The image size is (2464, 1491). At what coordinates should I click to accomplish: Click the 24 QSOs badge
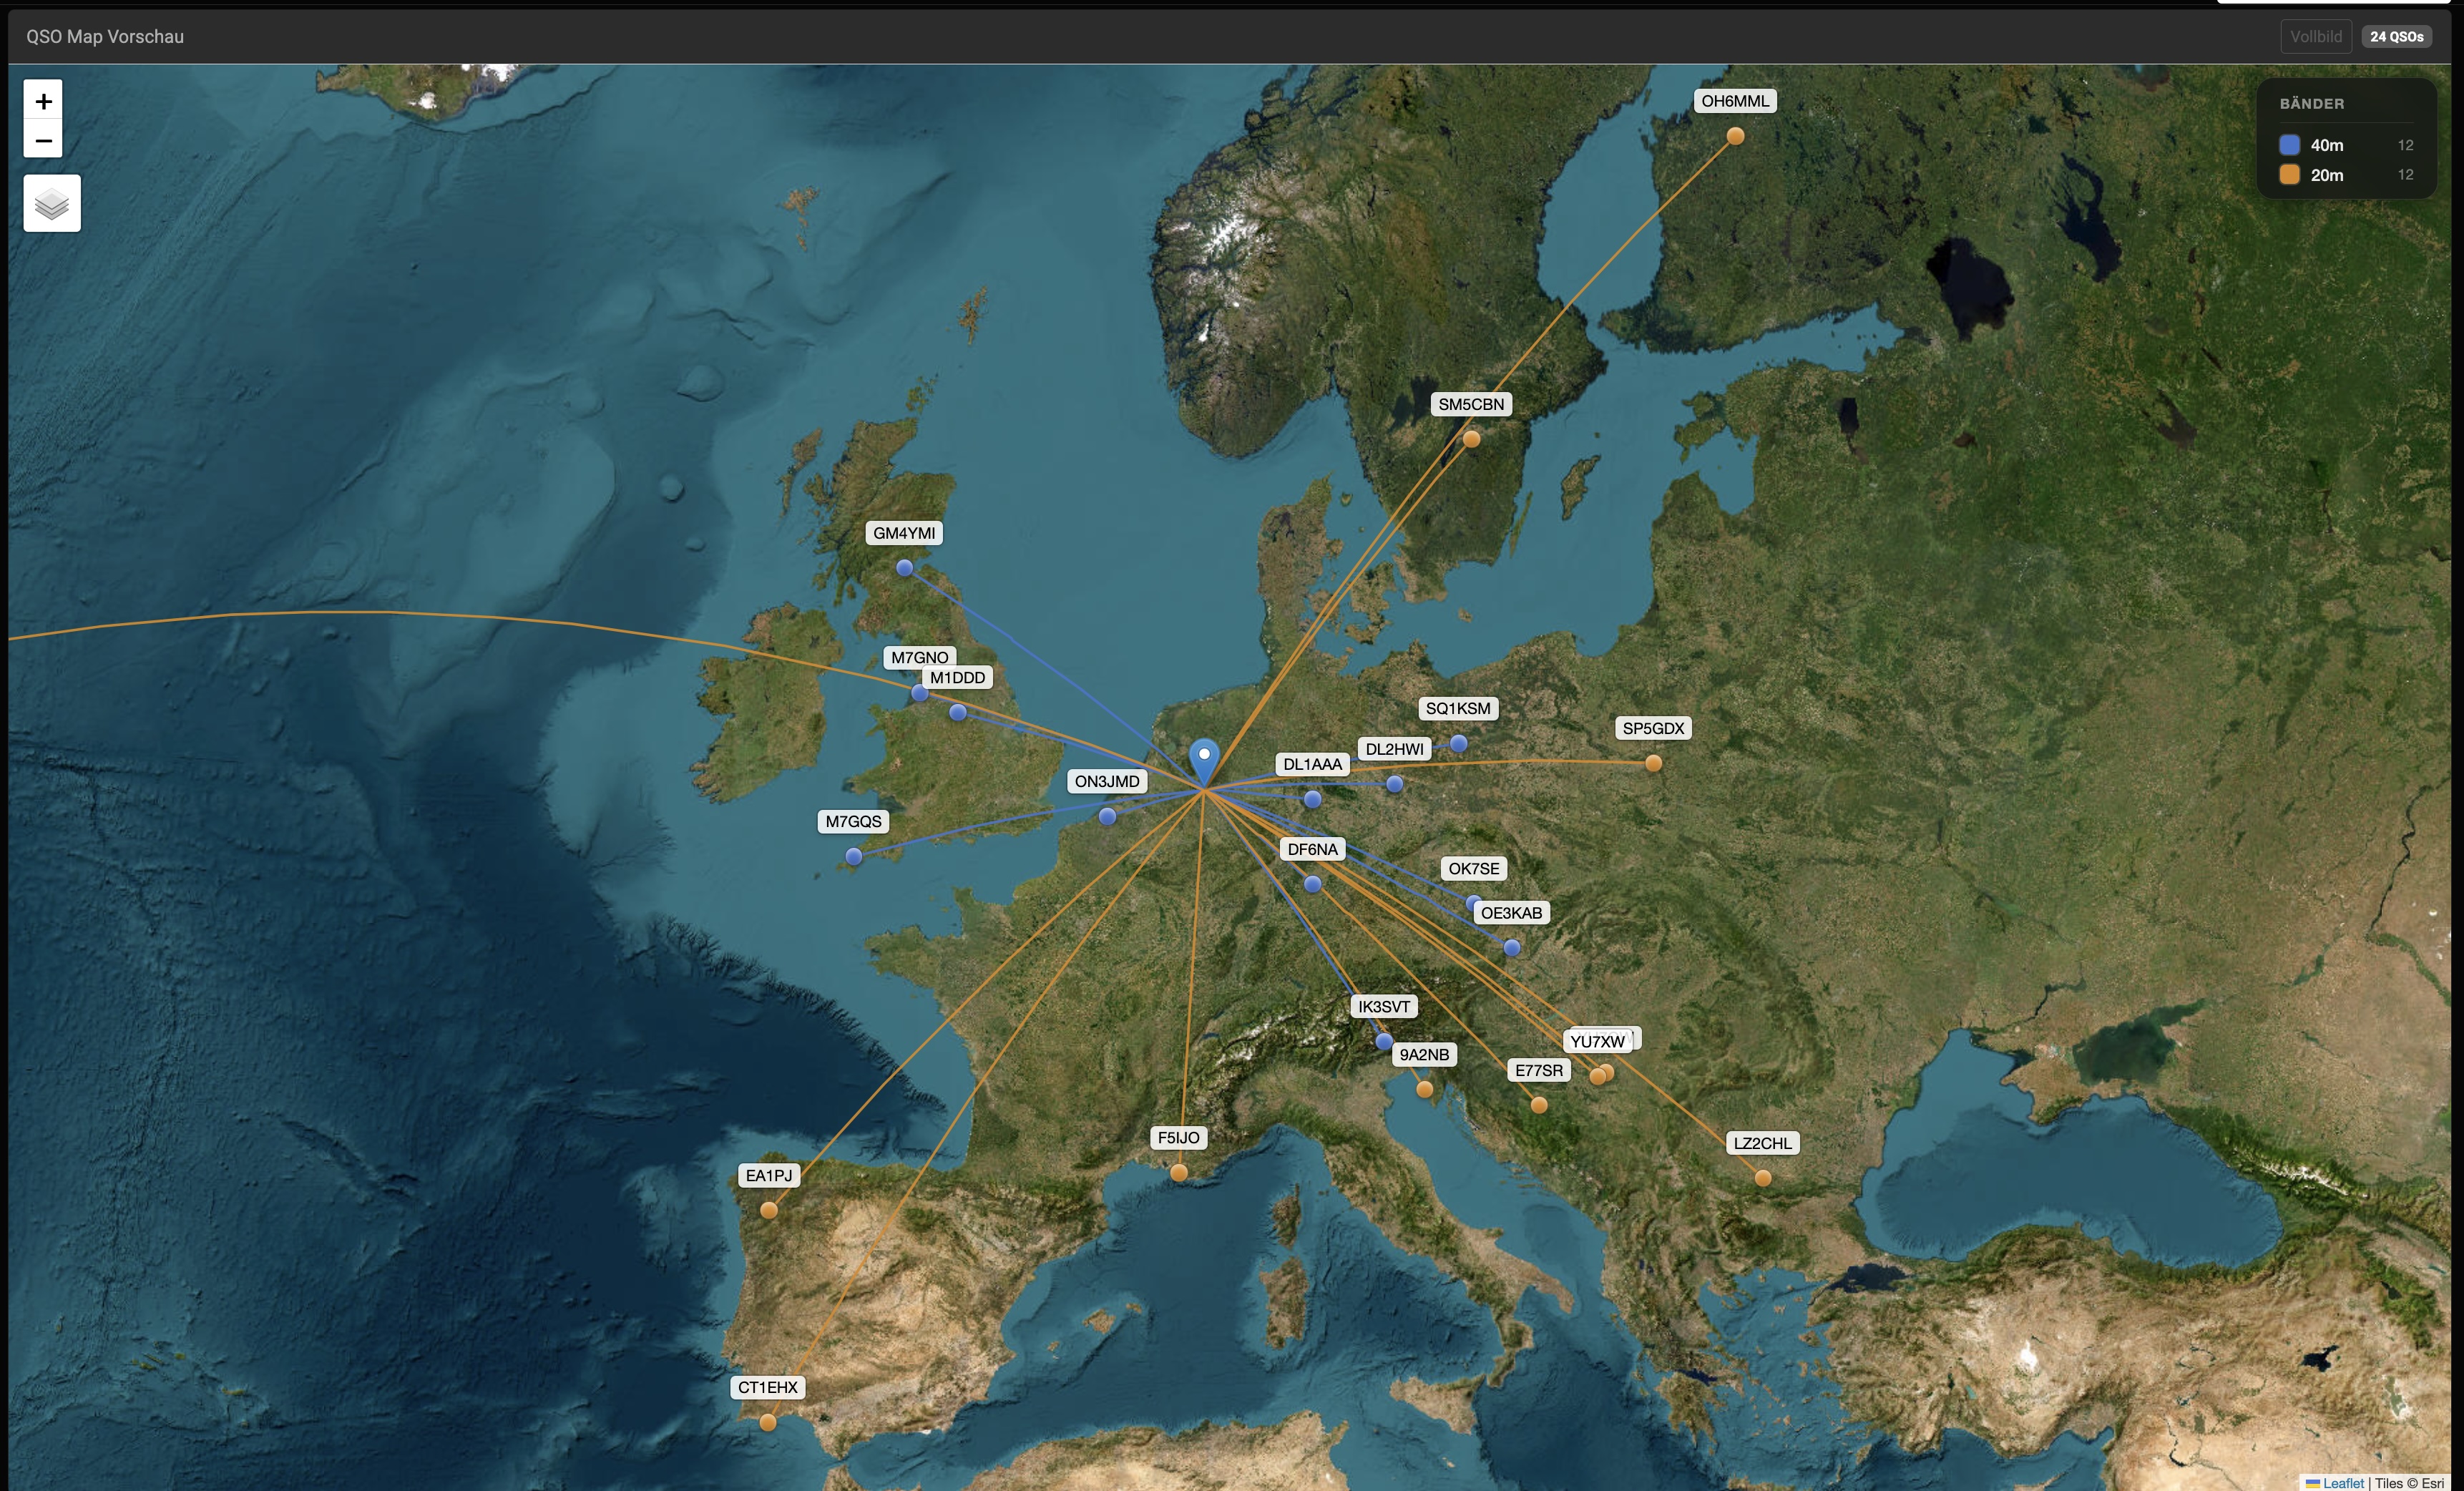click(x=2397, y=37)
